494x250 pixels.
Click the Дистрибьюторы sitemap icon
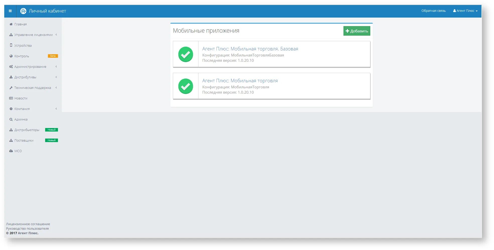tap(11, 130)
